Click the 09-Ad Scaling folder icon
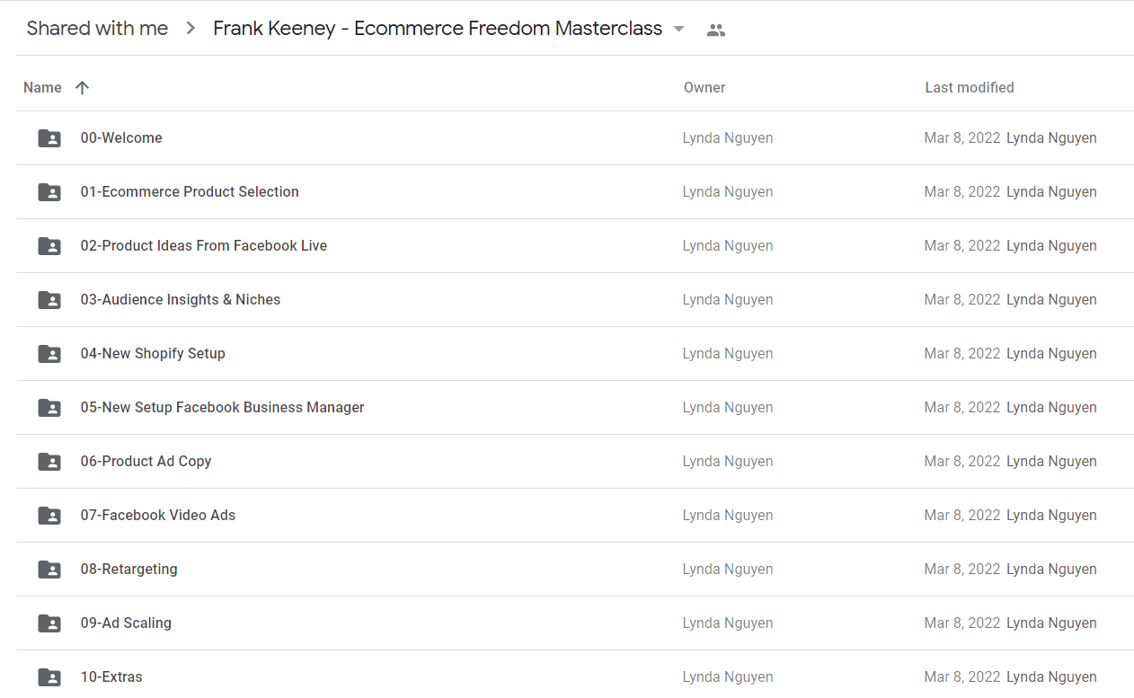 (49, 623)
